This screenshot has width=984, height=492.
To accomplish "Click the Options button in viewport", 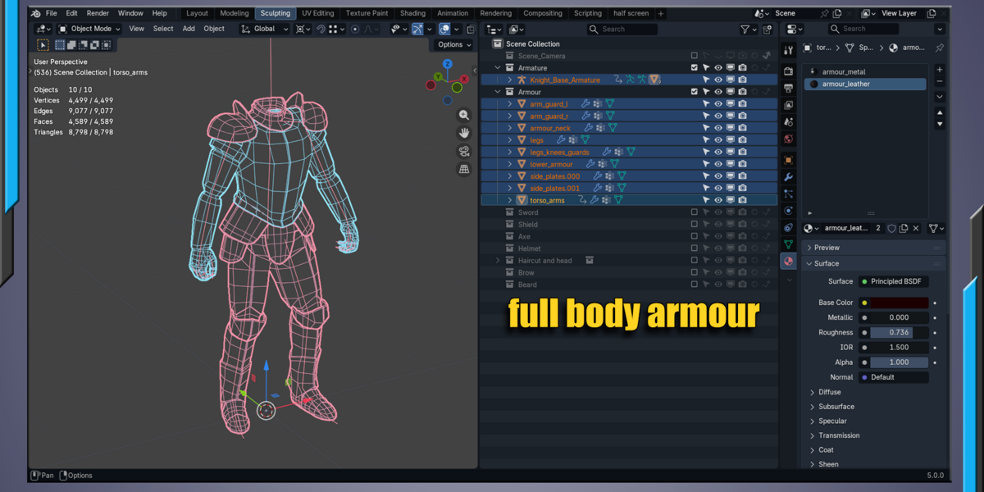I will click(454, 44).
